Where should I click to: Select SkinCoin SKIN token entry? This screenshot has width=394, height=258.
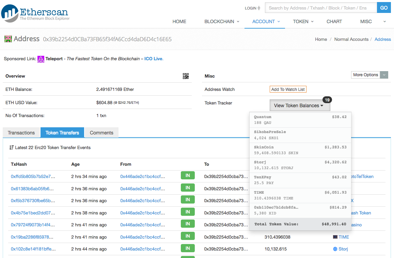(x=300, y=150)
